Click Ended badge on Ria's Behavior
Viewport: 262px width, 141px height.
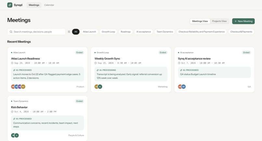coord(79,101)
